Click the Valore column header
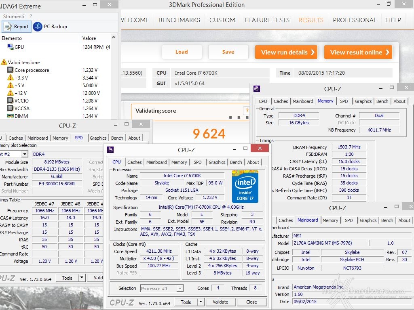The width and height of the screenshot is (414, 310). [95, 38]
